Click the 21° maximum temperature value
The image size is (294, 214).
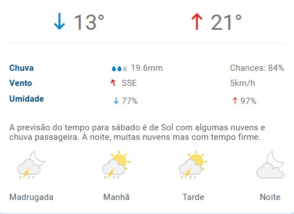click(226, 22)
